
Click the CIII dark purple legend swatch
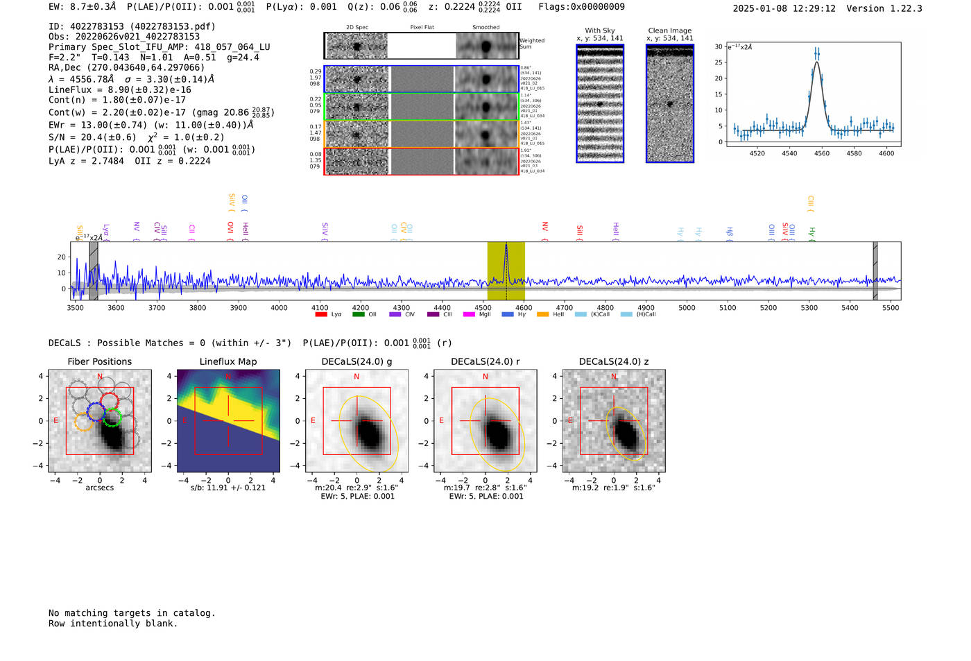point(433,314)
